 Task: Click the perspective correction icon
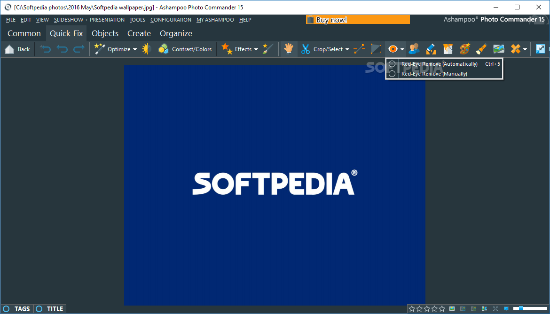(x=376, y=49)
